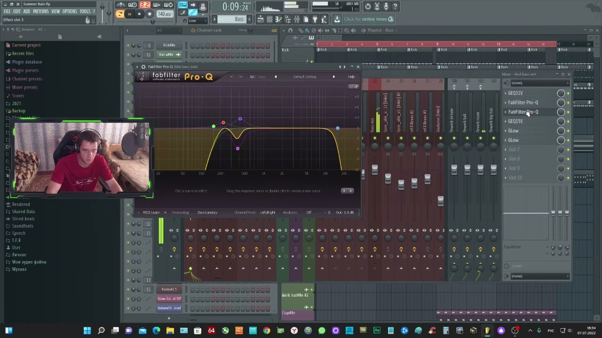Open Plugin database folder in browser
The width and height of the screenshot is (602, 338).
(x=27, y=62)
